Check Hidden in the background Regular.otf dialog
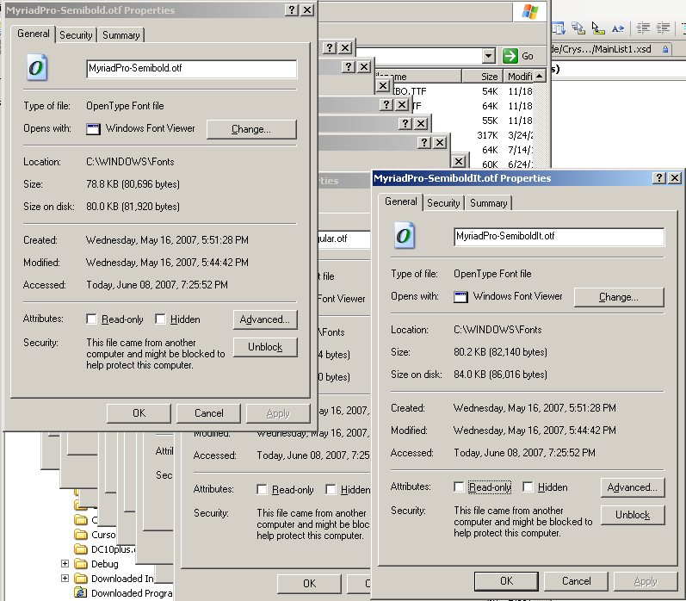 (331, 489)
